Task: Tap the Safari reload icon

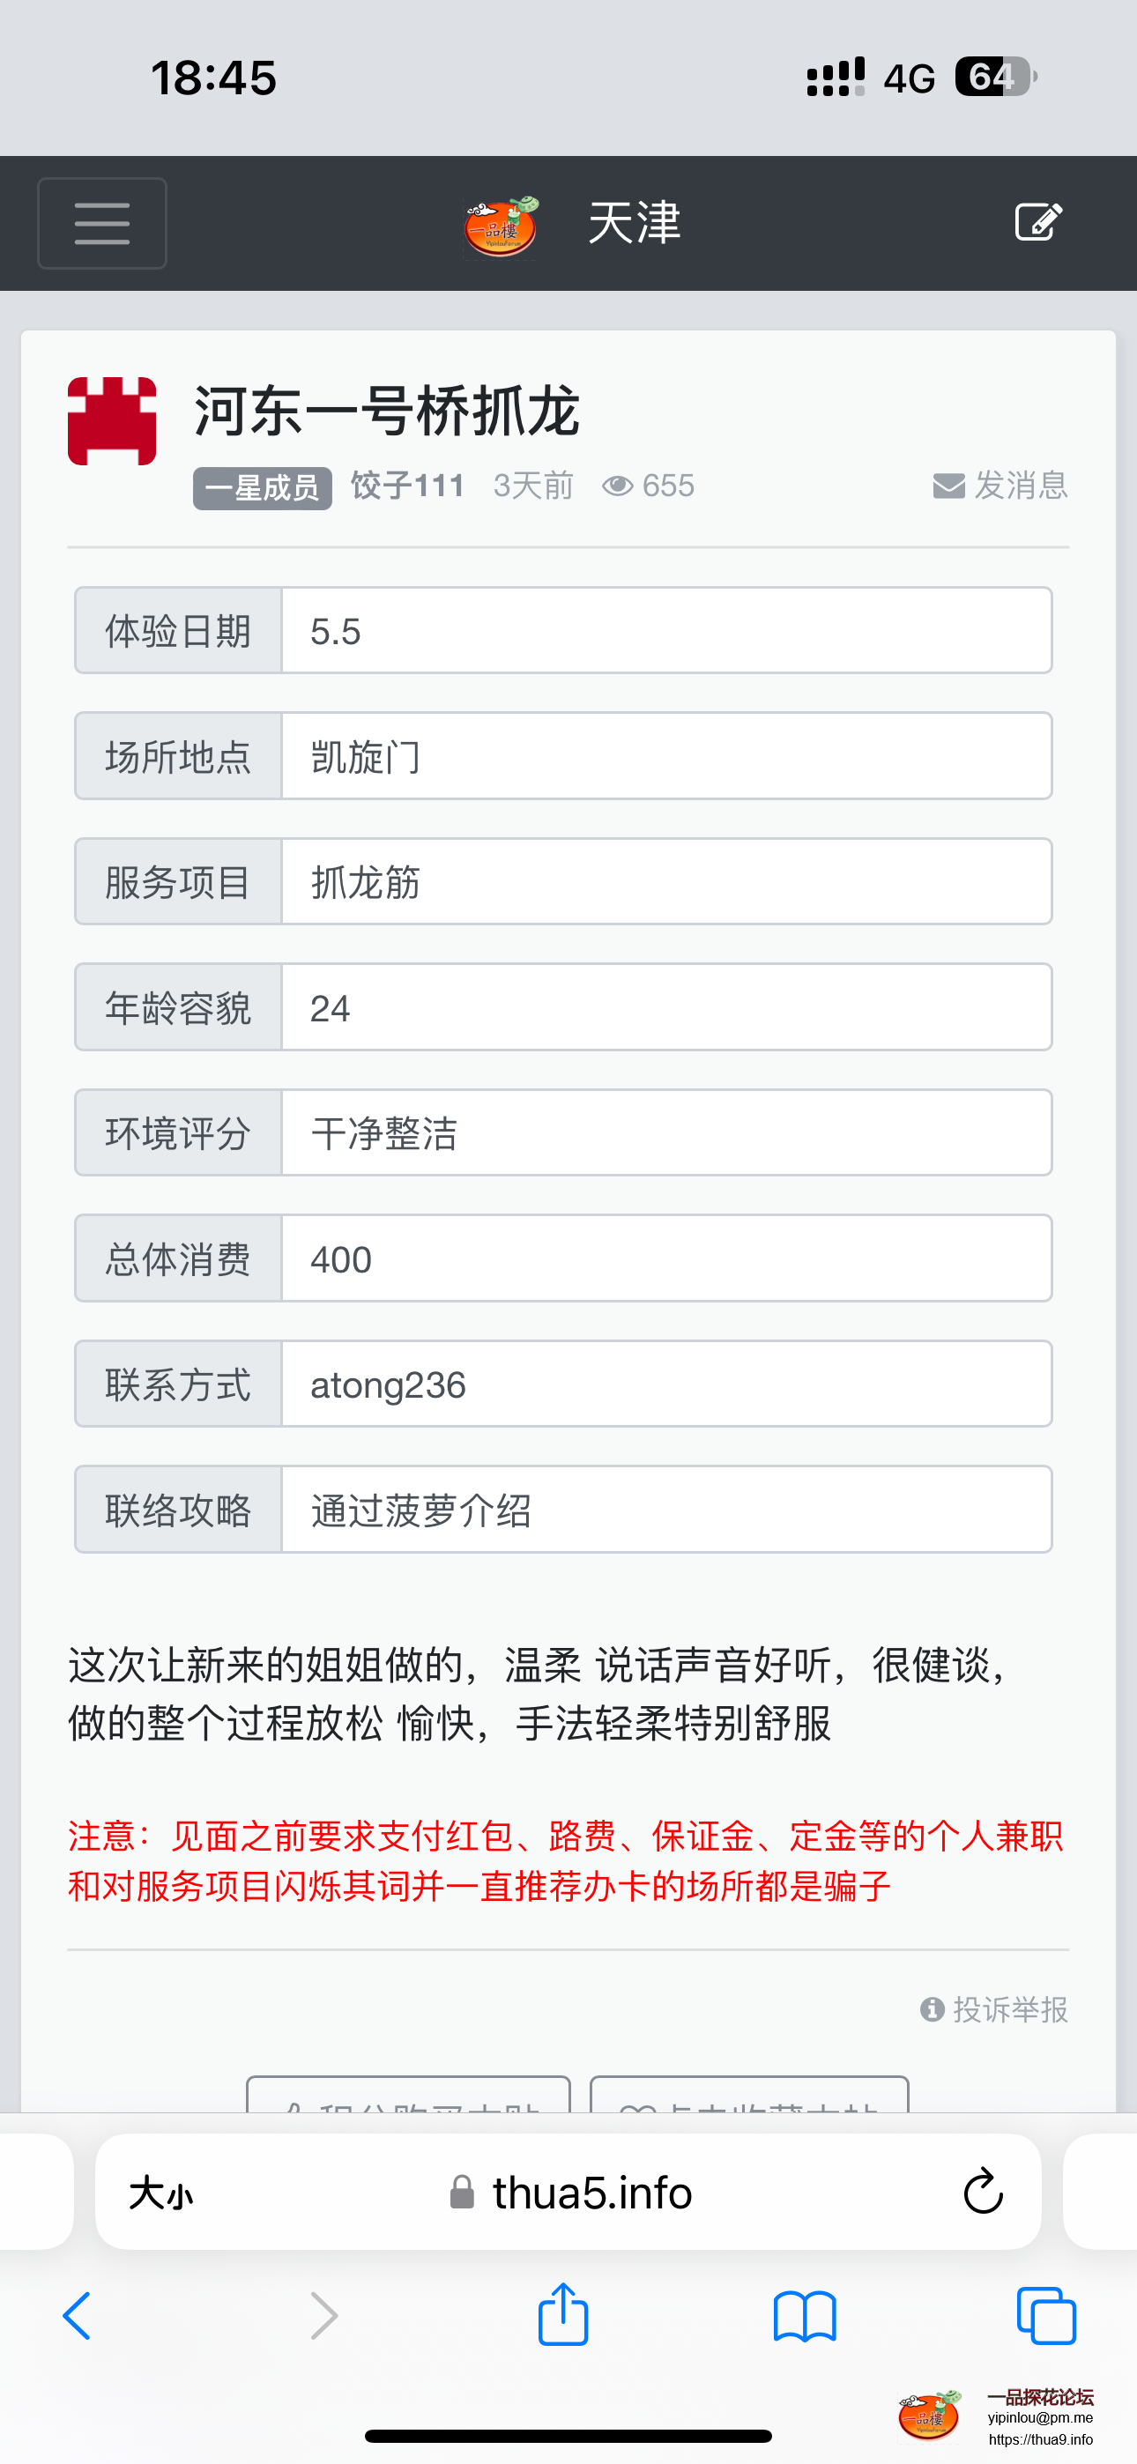Action: click(983, 2192)
